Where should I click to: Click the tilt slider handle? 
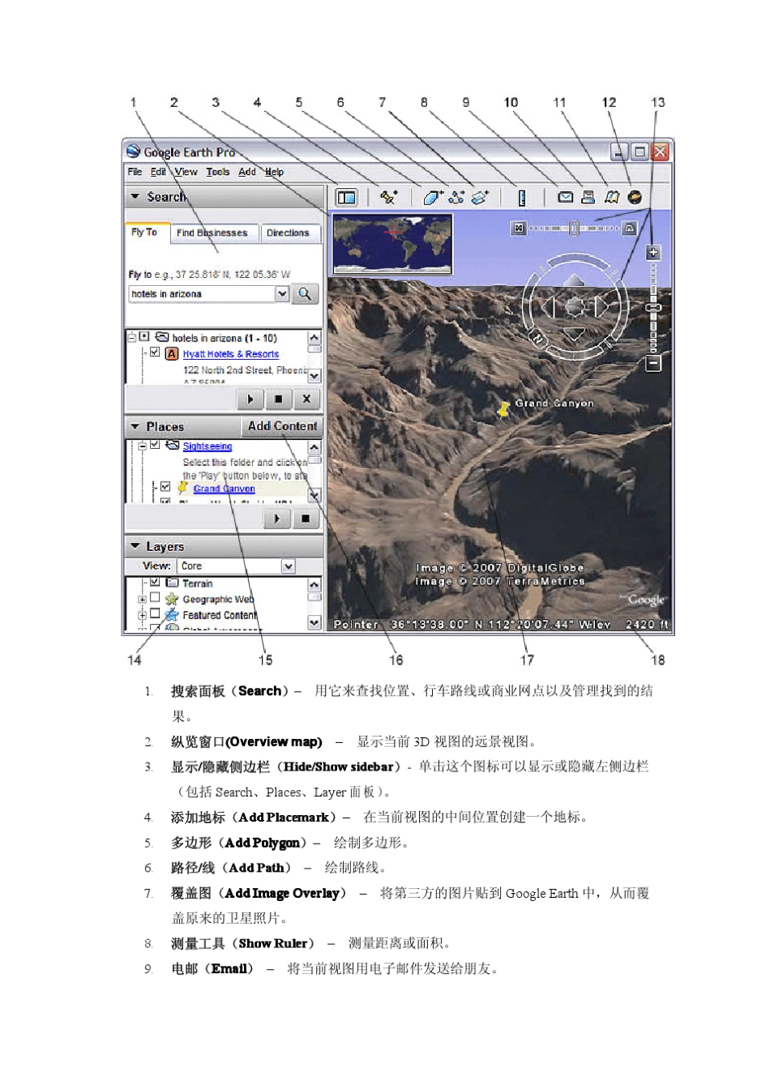[x=573, y=228]
